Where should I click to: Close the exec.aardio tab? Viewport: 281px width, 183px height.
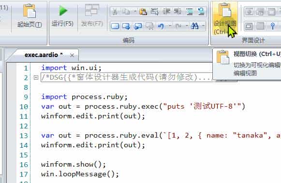72,55
